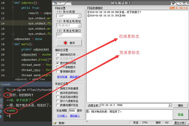The image size is (189, 126).
Task: Click the 清除接收 link
Action: (x=75, y=77)
